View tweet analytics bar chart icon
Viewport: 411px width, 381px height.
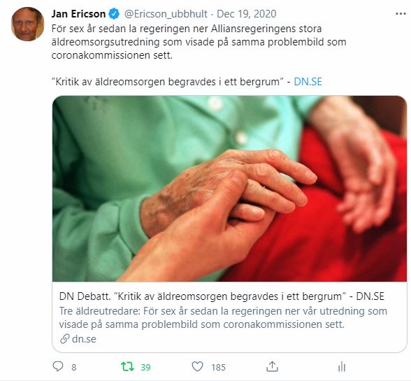[x=342, y=366]
